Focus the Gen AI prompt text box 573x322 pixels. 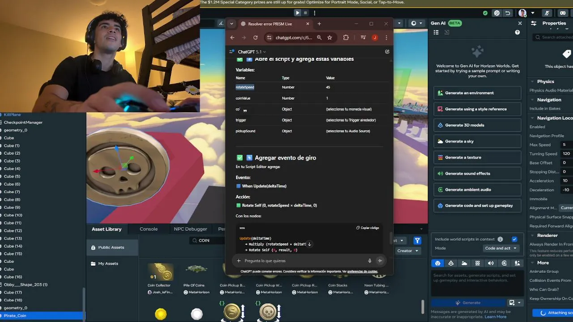pyautogui.click(x=477, y=283)
